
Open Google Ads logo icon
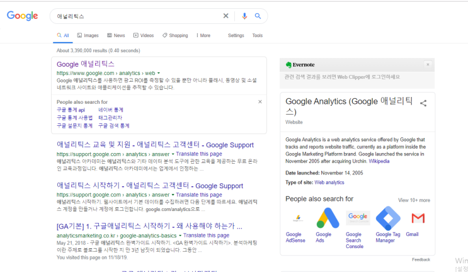click(328, 218)
